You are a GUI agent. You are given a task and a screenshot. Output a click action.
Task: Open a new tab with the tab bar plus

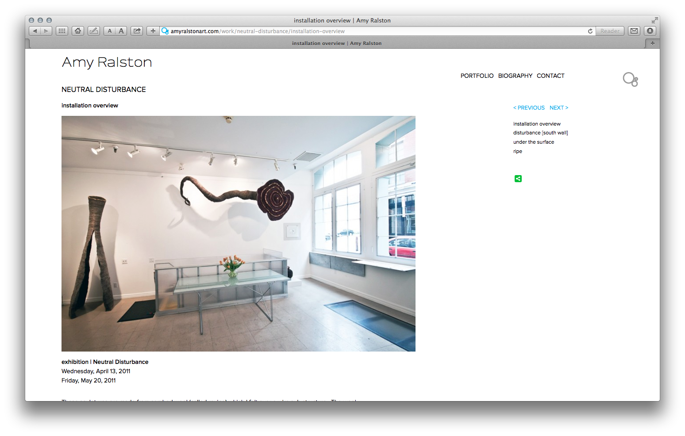click(x=652, y=43)
